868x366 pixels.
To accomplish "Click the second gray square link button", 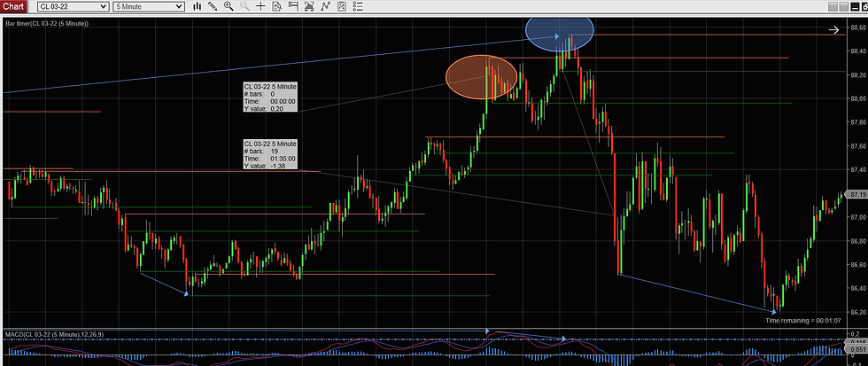I will (x=844, y=6).
